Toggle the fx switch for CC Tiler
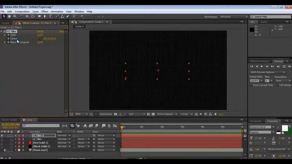292x164 pixels. 5,31
